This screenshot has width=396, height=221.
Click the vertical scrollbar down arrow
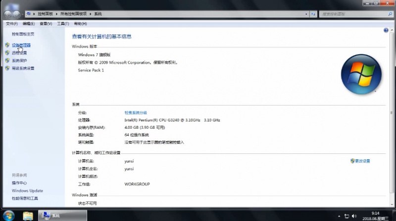pyautogui.click(x=392, y=205)
